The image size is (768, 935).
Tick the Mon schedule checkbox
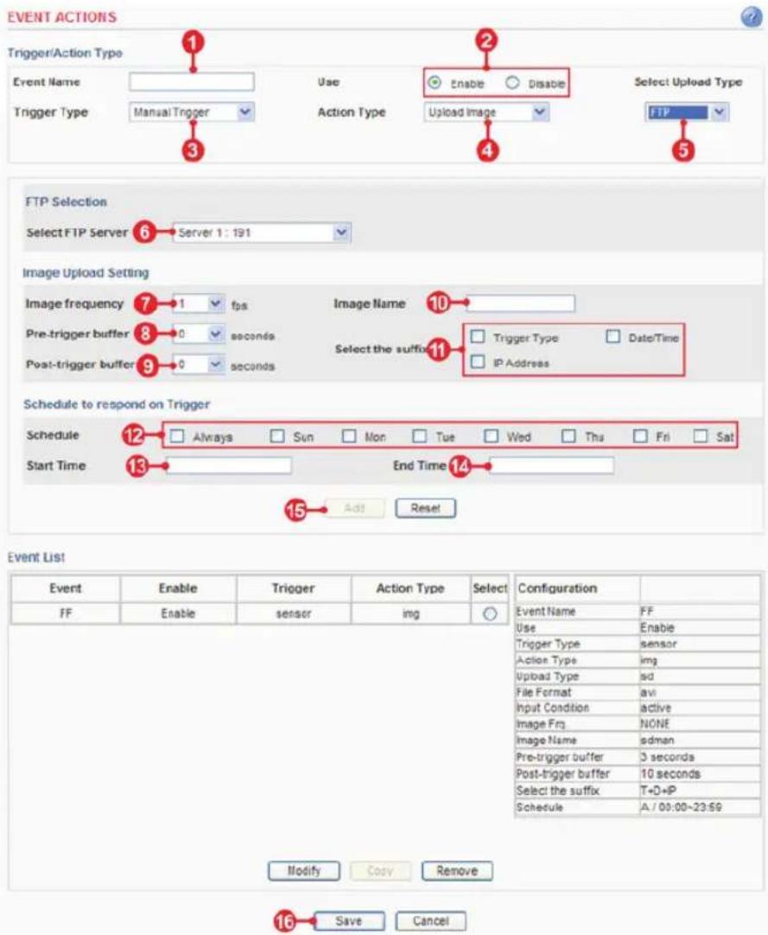click(x=349, y=436)
